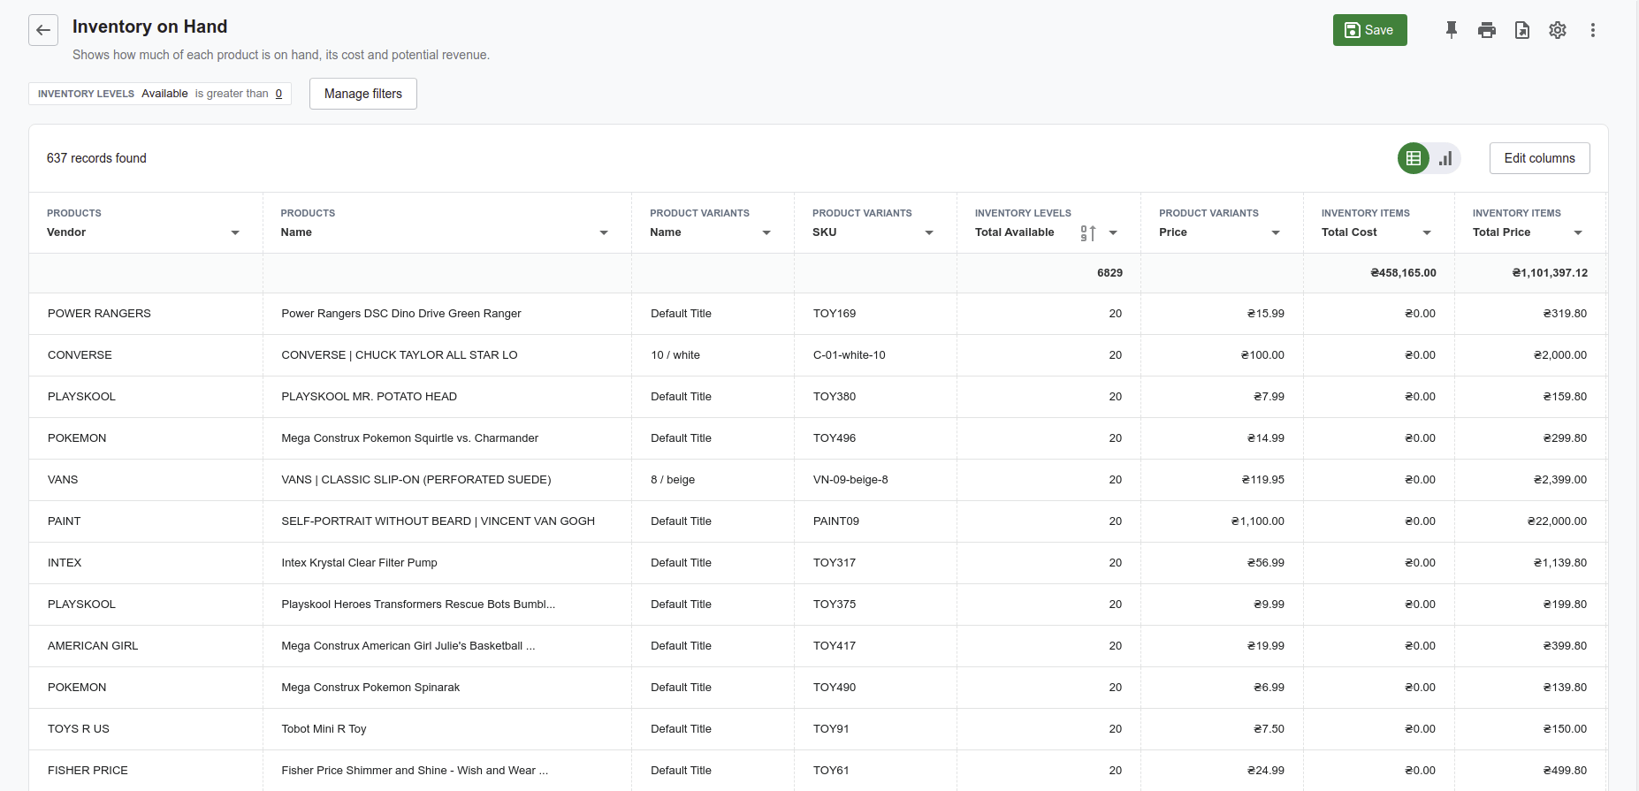Screen dimensions: 1639x791
Task: Click variant 8 / beige
Action: point(673,480)
